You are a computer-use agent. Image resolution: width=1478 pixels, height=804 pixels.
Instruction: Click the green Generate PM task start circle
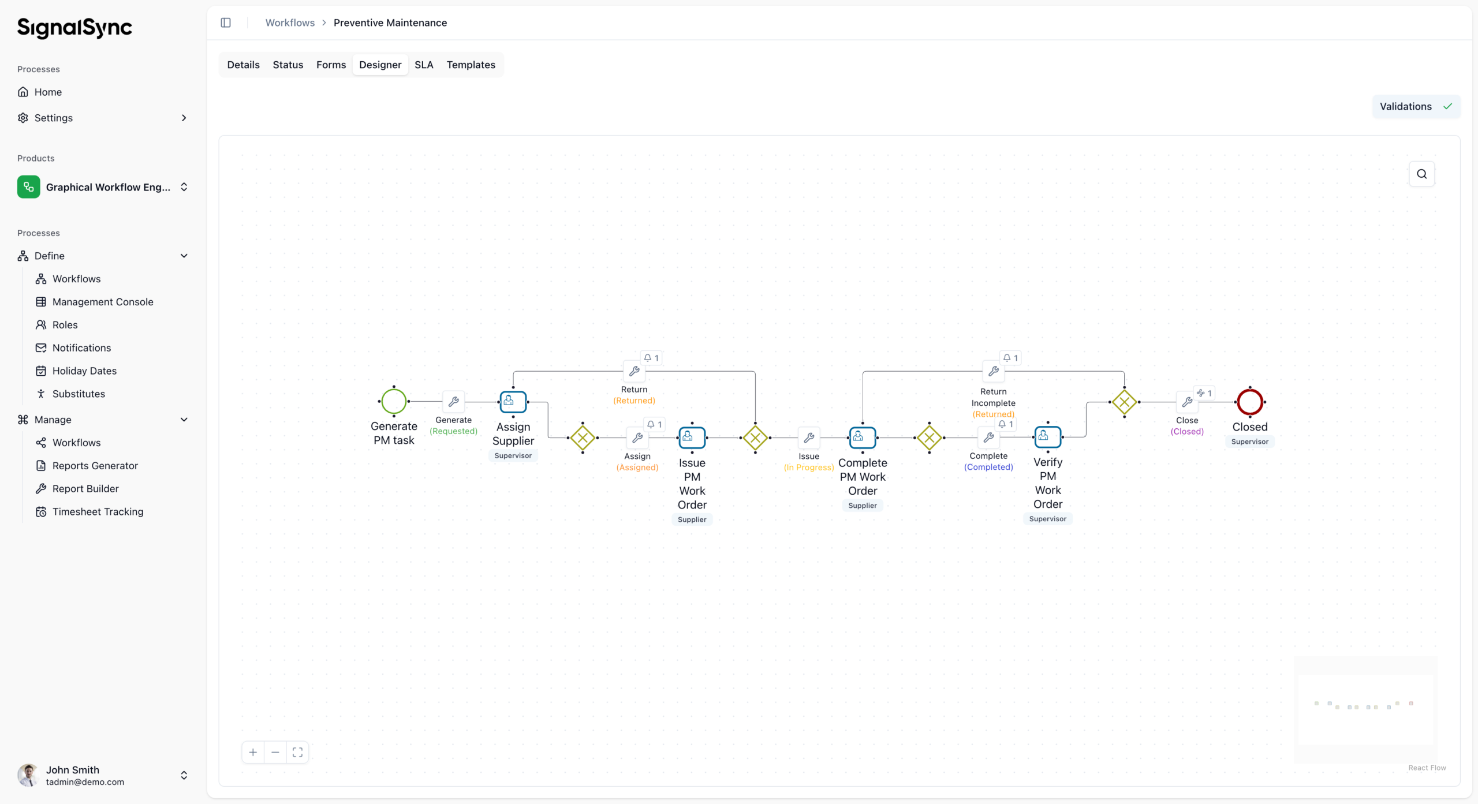[x=394, y=402]
